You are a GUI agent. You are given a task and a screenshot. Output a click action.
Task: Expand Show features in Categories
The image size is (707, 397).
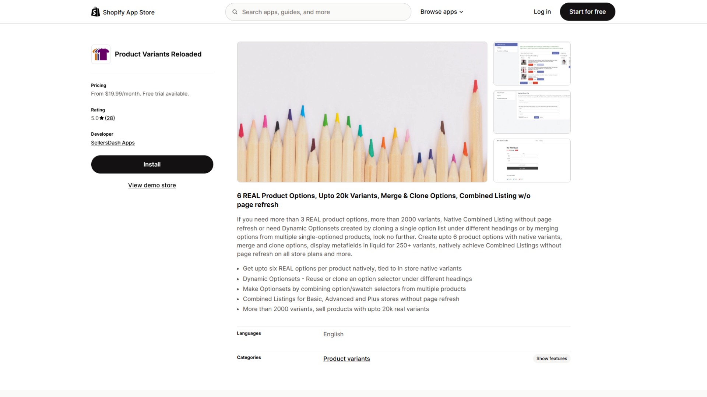[552, 358]
